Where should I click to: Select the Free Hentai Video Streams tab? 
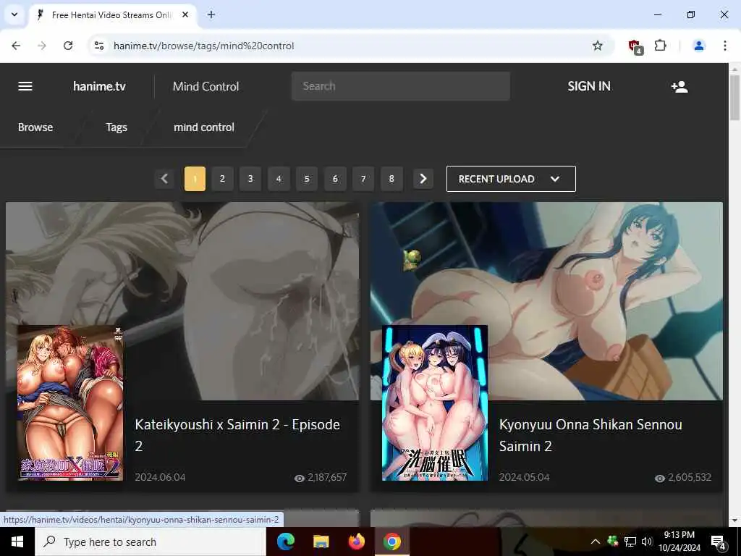tap(112, 14)
